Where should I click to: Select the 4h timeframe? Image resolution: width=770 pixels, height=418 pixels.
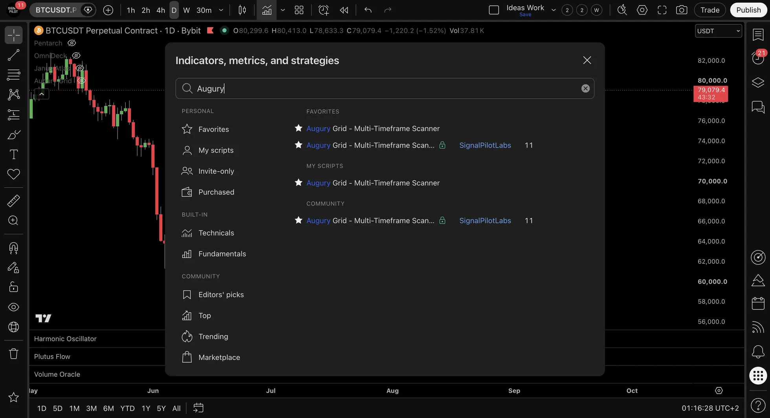(161, 10)
